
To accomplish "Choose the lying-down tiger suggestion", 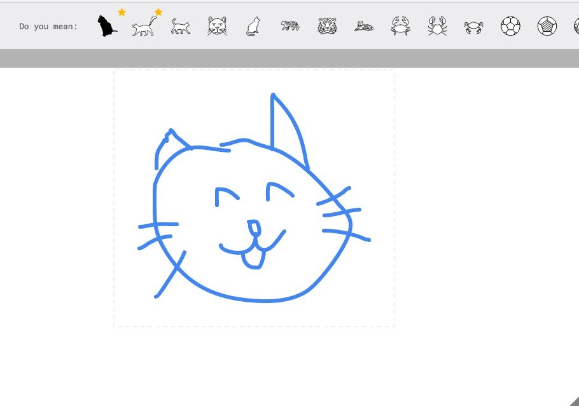I will [364, 26].
